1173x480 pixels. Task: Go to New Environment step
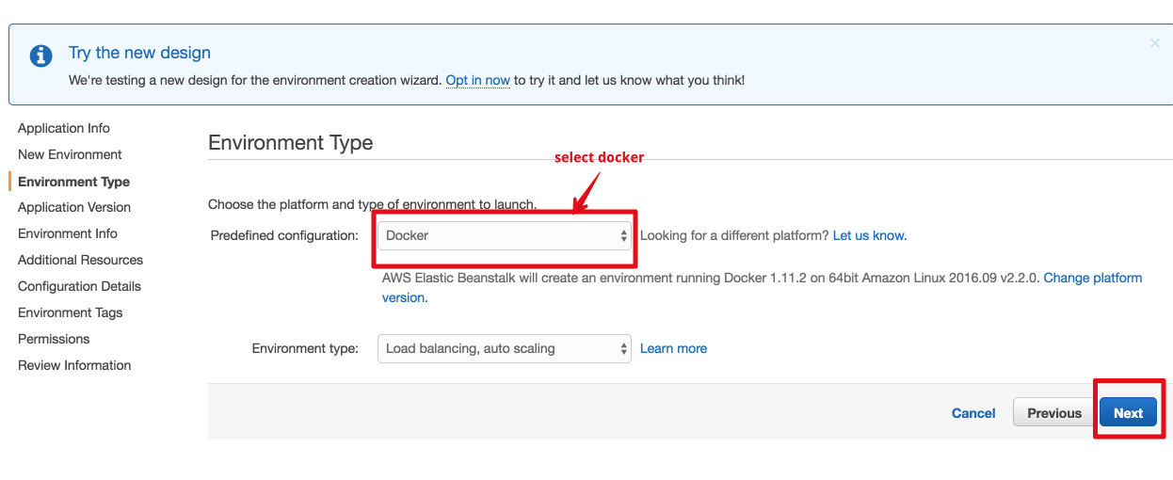(70, 154)
